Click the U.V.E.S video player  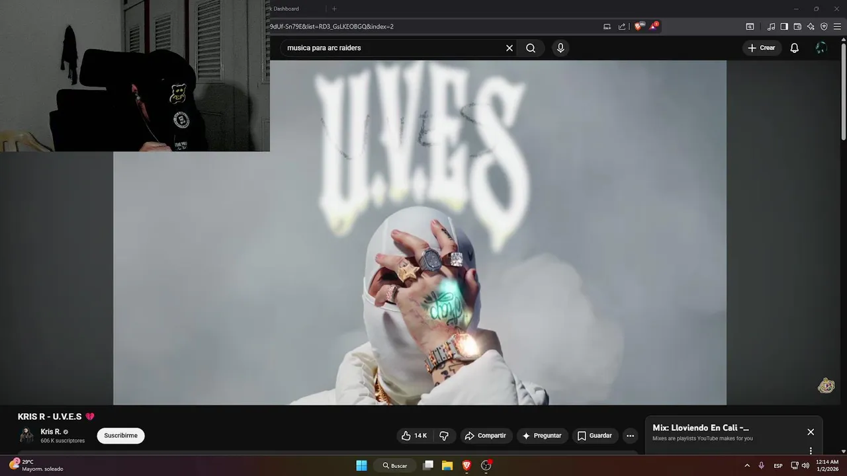click(x=420, y=232)
